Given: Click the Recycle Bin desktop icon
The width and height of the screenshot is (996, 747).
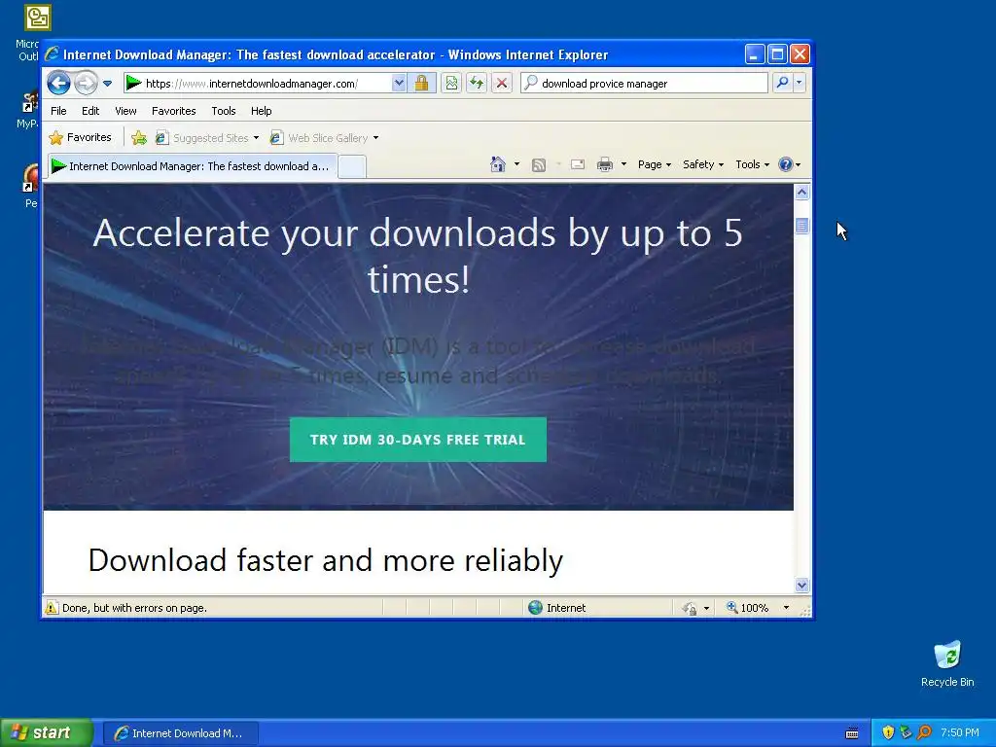Looking at the screenshot, I should click(x=947, y=663).
